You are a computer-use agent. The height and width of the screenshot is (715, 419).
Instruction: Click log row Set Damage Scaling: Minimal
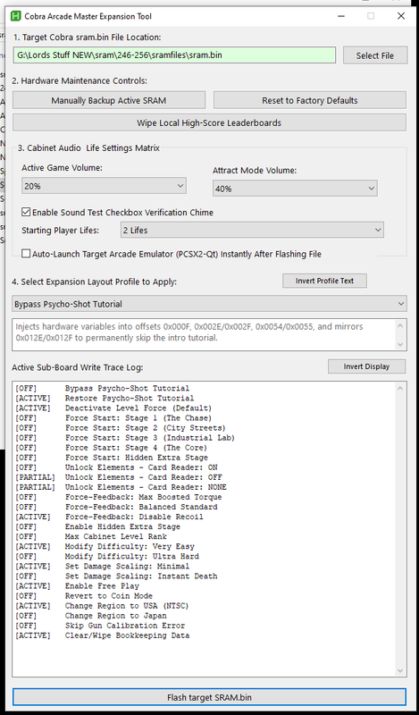(102, 567)
